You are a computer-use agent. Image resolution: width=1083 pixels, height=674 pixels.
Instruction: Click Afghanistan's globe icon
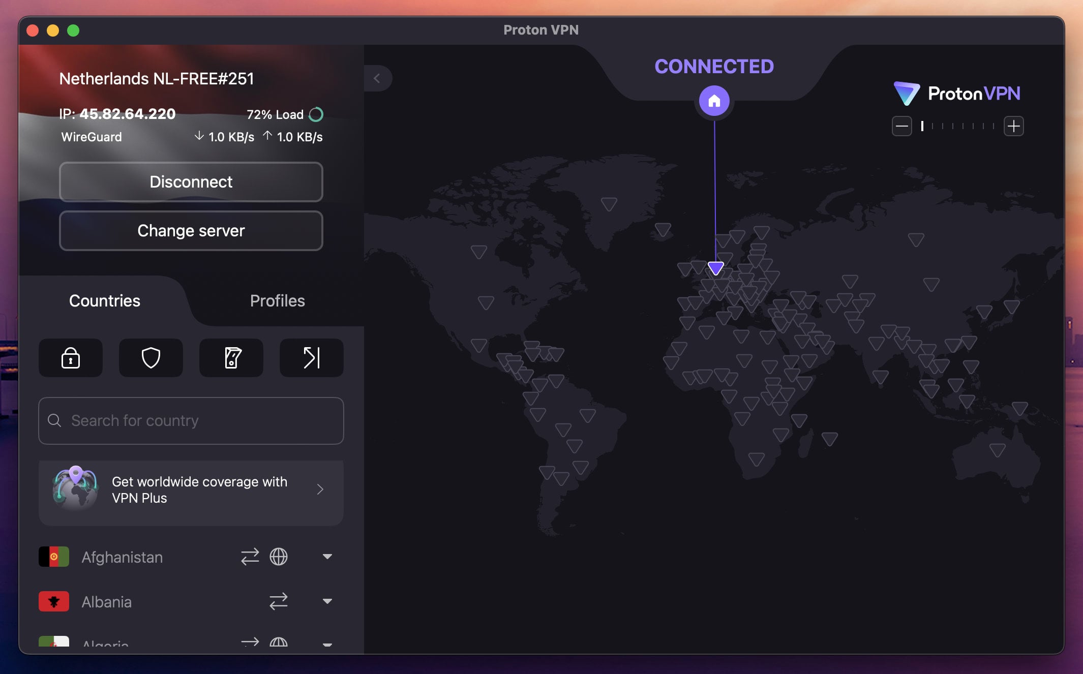tap(279, 557)
